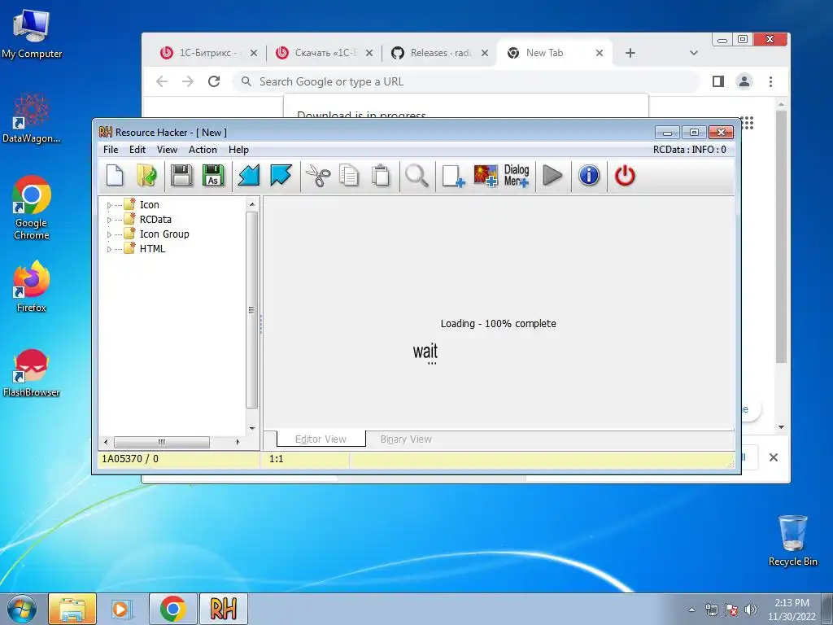833x625 pixels.
Task: Select HTML in the resource tree
Action: (152, 249)
